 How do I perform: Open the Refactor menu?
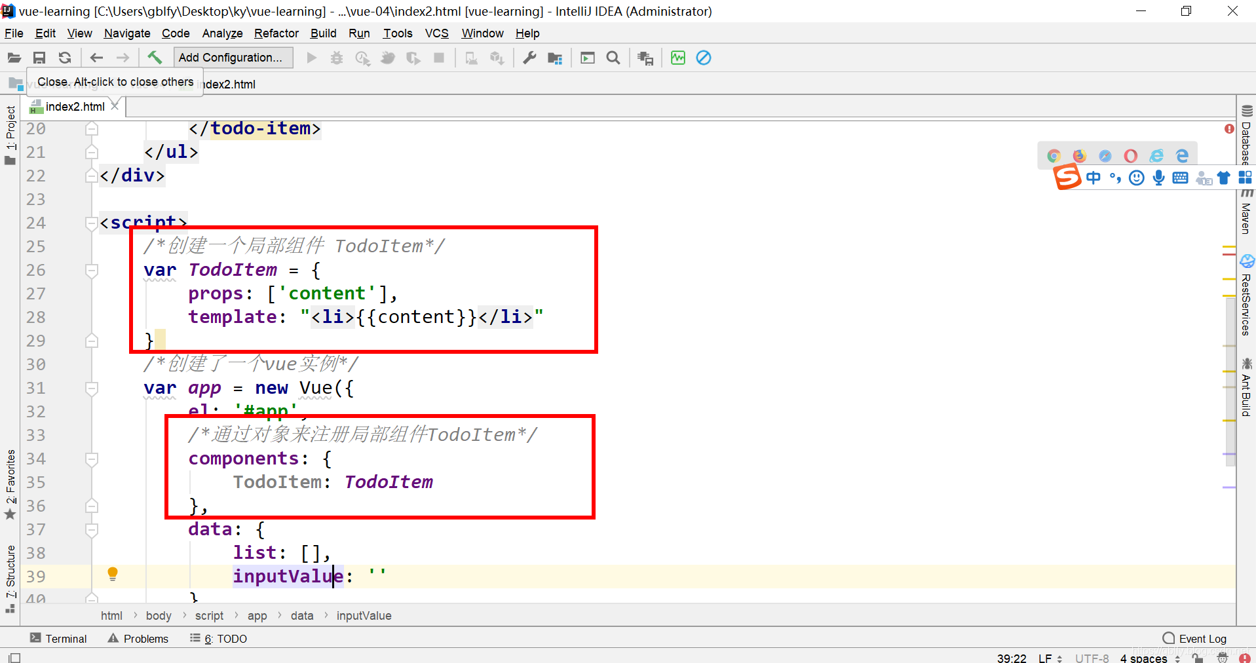point(276,33)
